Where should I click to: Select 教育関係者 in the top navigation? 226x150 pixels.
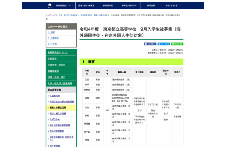pyautogui.click(x=108, y=6)
